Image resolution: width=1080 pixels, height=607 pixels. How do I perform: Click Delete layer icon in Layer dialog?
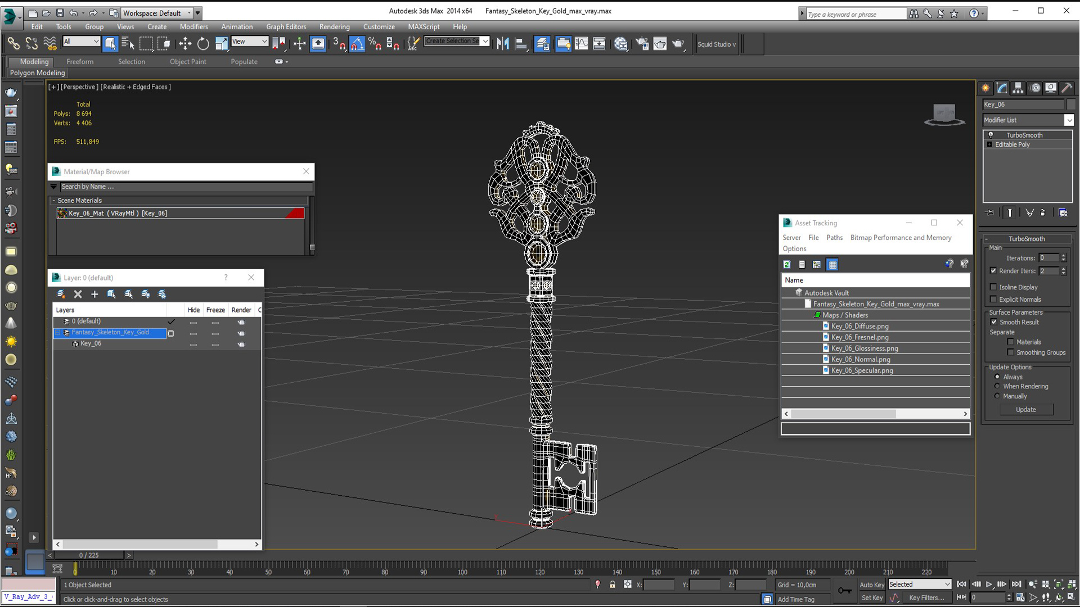[78, 294]
